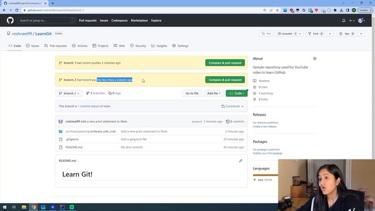Open a new browser tab

click(53, 4)
